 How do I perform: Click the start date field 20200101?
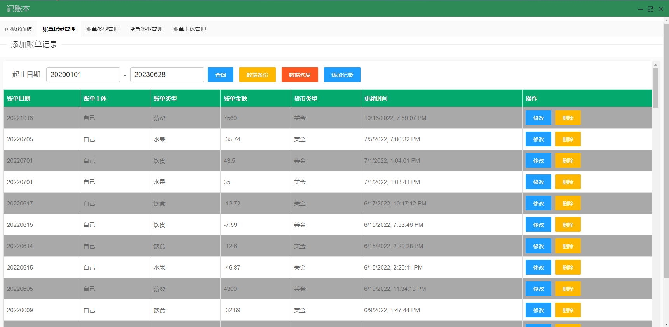click(x=83, y=75)
